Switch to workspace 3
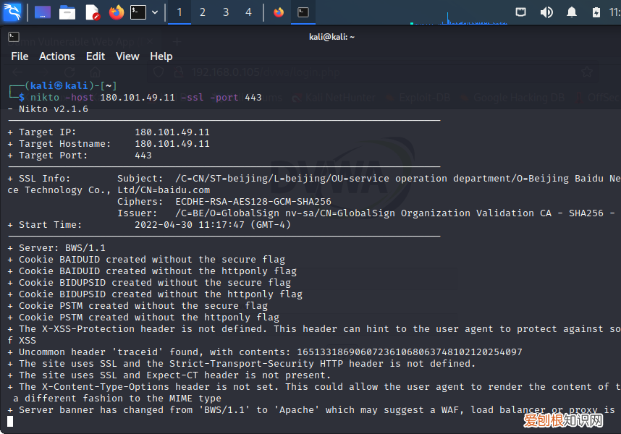Screen dimensions: 621x434 click(226, 12)
